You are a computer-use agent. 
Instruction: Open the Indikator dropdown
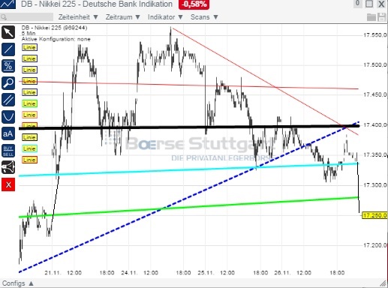pyautogui.click(x=165, y=17)
